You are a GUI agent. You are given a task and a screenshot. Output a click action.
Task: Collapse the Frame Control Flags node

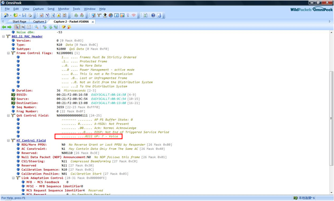point(8,53)
